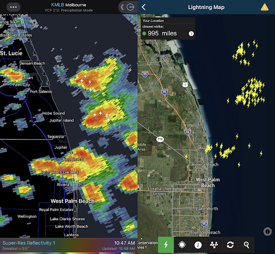
Task: Tap the round gray map info button
Action: (267, 231)
